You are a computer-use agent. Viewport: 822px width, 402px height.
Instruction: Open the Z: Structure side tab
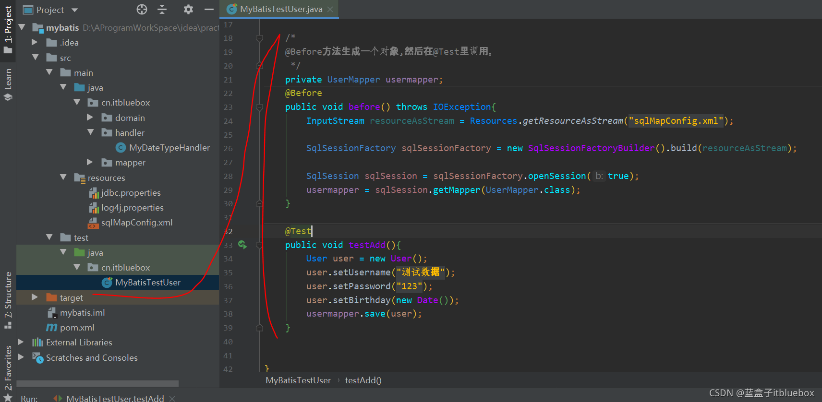point(8,300)
